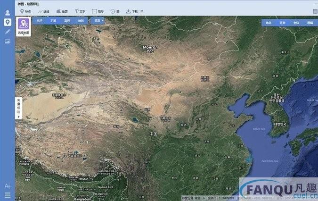The height and width of the screenshot is (201, 318).
Task: Click the JHARKHAND map label
Action: [56, 199]
